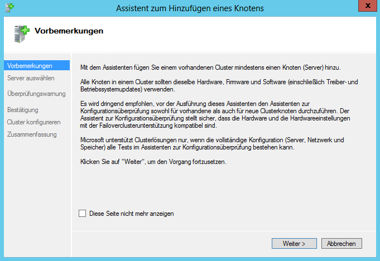
Task: Open the Überprüfungswarnung step
Action: tap(36, 94)
